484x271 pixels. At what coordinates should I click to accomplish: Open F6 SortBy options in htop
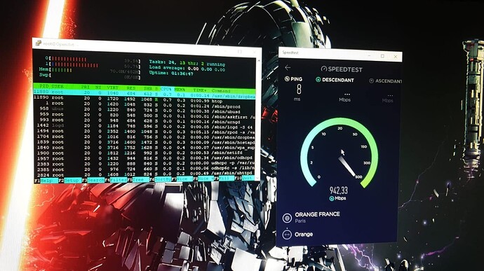pos(161,179)
